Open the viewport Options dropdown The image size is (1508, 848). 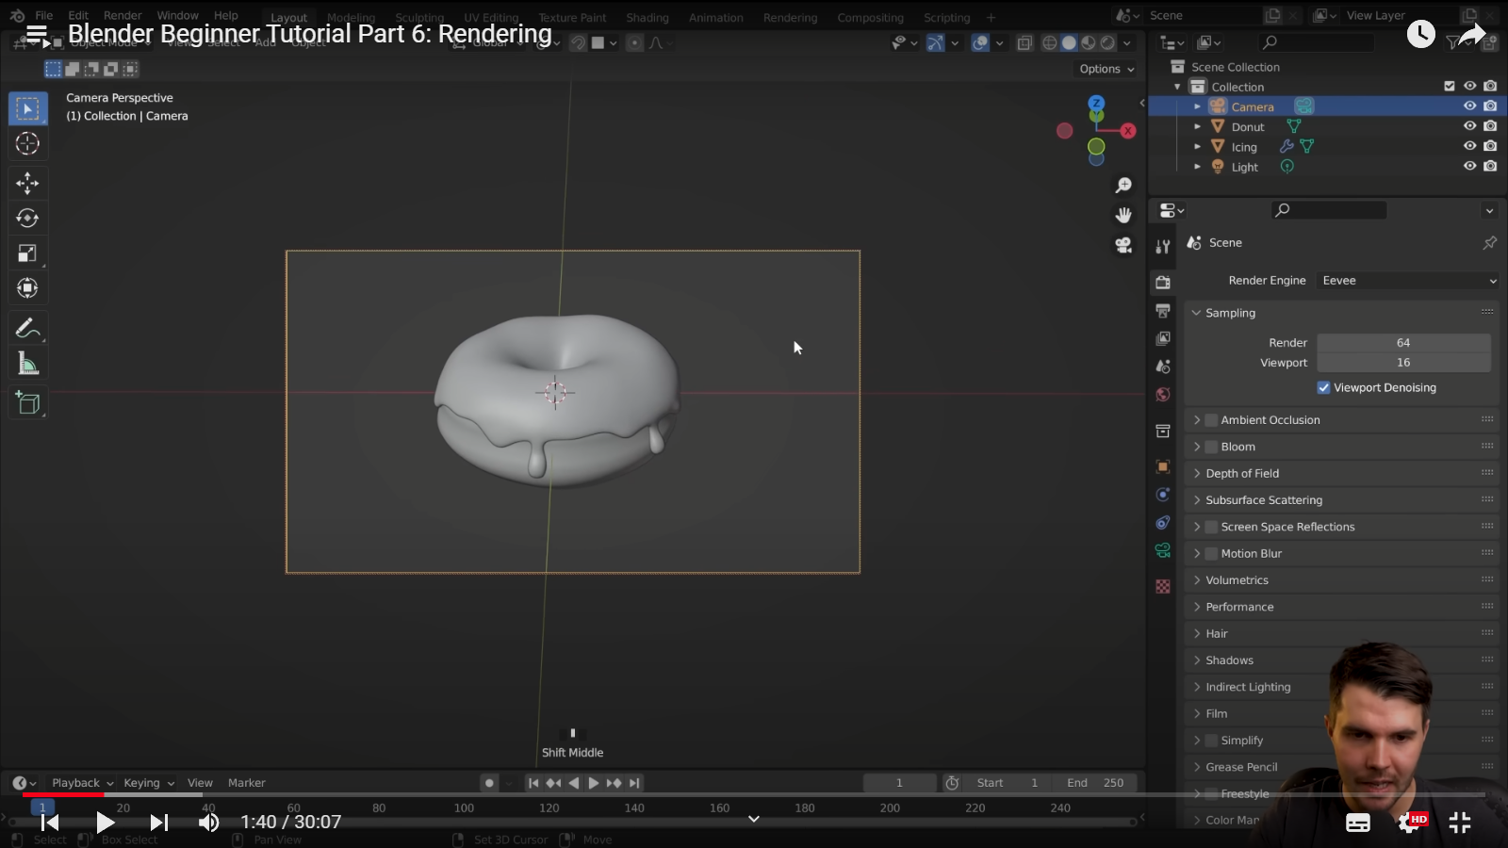click(x=1106, y=69)
